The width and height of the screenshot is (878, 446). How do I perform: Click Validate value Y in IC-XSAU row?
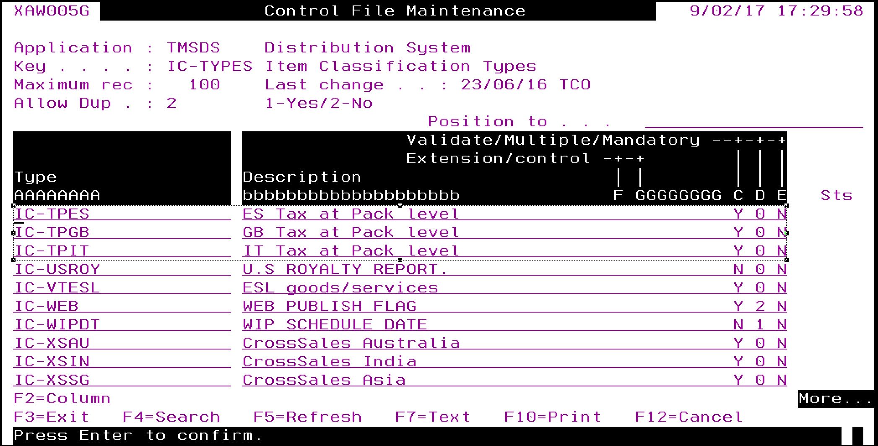pos(738,343)
